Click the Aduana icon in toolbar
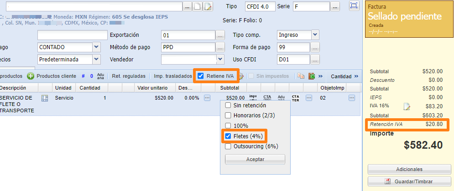 (100, 76)
